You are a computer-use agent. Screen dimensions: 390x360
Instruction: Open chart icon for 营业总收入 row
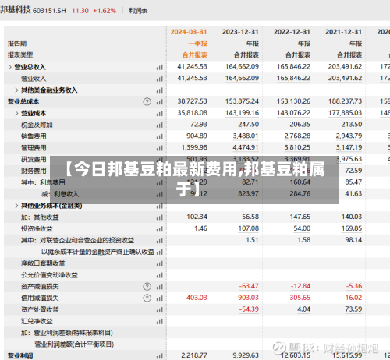point(160,68)
